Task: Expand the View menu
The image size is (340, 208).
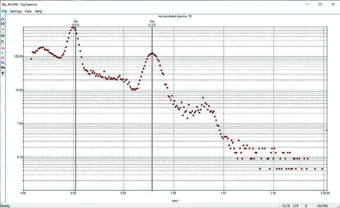Action: click(x=28, y=11)
